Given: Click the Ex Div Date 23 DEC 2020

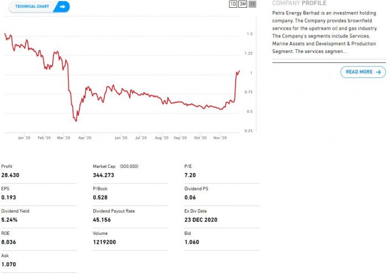Looking at the screenshot, I should pyautogui.click(x=201, y=219).
